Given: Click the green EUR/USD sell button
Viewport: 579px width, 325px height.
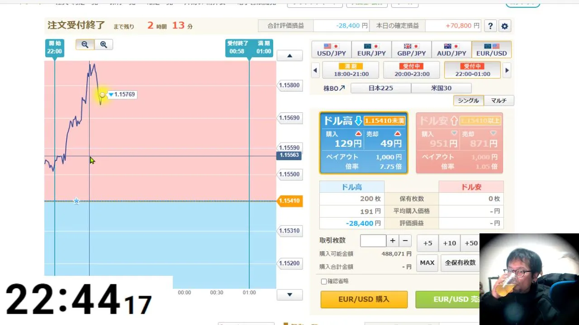Looking at the screenshot, I should [x=448, y=299].
